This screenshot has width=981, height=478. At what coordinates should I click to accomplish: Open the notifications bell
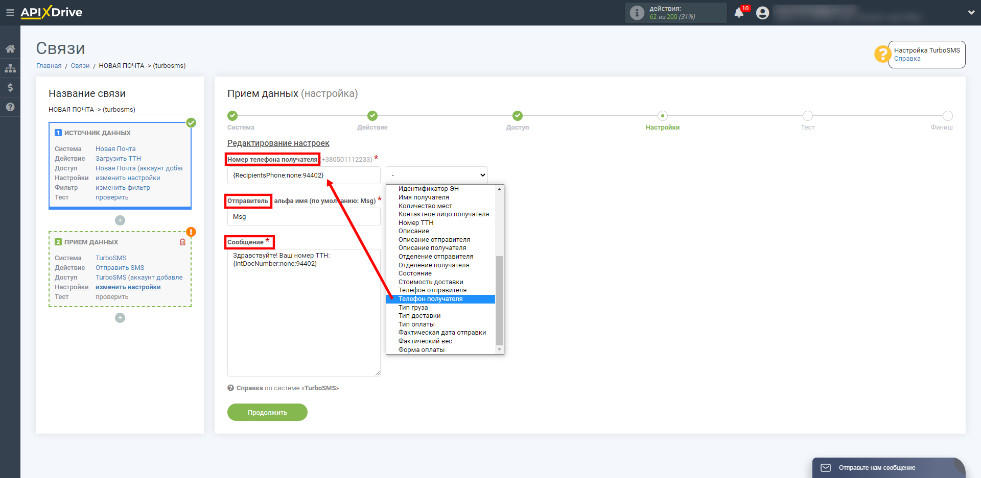pos(739,13)
